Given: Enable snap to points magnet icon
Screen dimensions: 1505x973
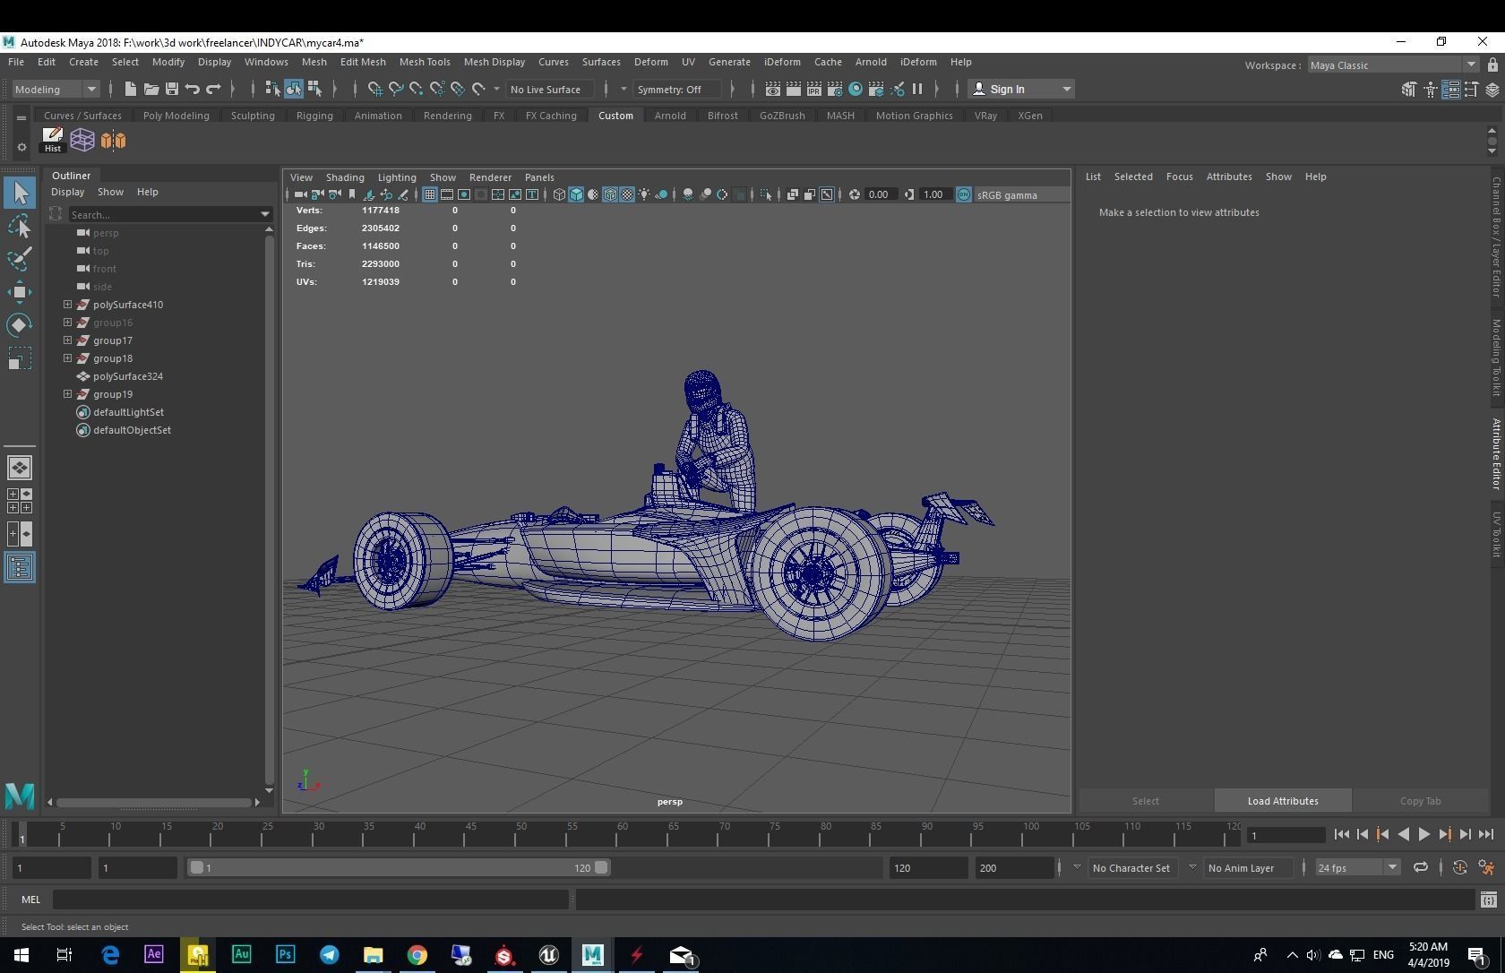Looking at the screenshot, I should [x=417, y=89].
